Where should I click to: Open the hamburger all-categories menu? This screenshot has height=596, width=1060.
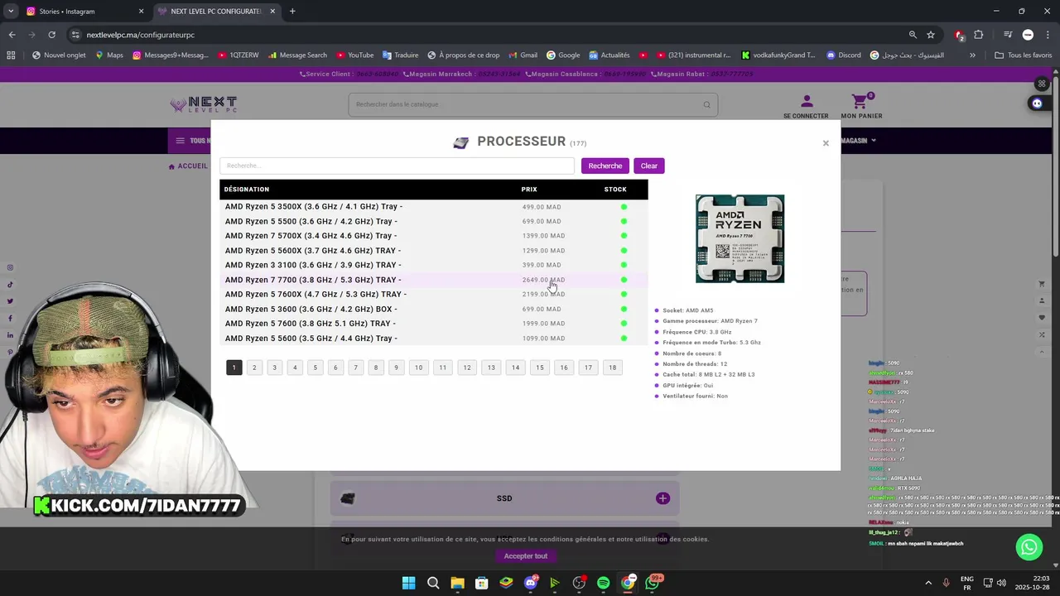(x=180, y=141)
